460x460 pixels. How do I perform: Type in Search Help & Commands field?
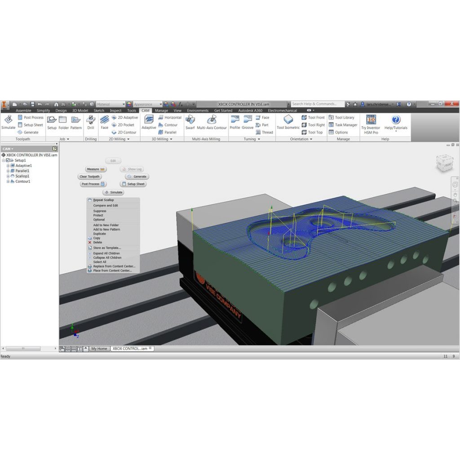[x=318, y=104]
